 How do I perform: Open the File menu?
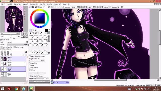tap(3, 4)
